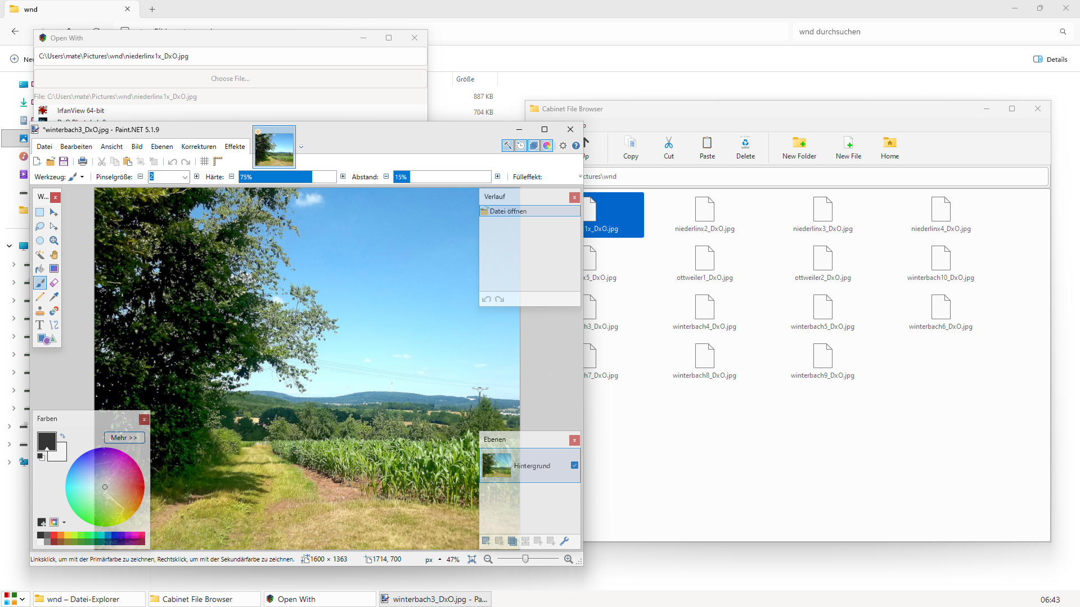Open the Ebenen menu
The height and width of the screenshot is (607, 1080).
click(x=161, y=147)
